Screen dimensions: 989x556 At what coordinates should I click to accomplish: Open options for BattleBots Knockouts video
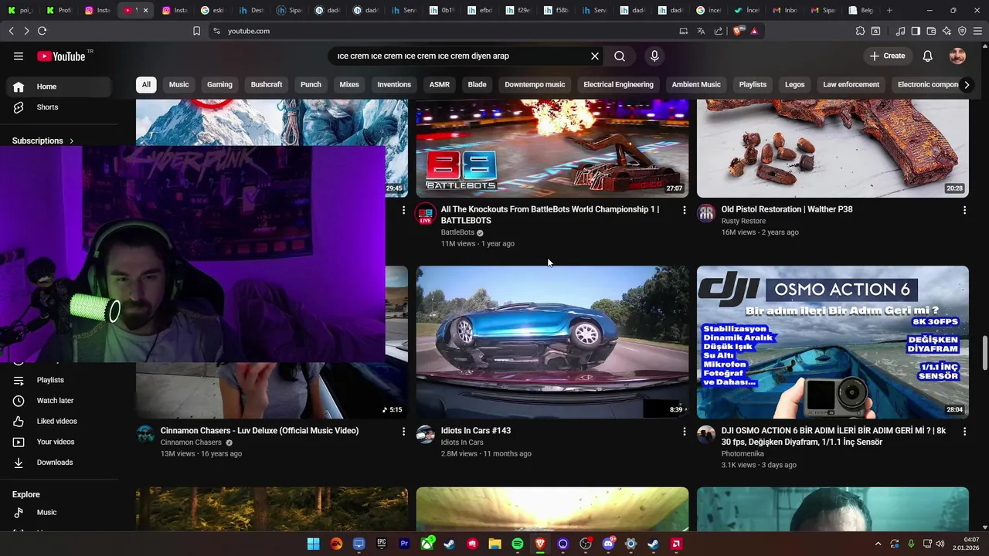pos(684,210)
